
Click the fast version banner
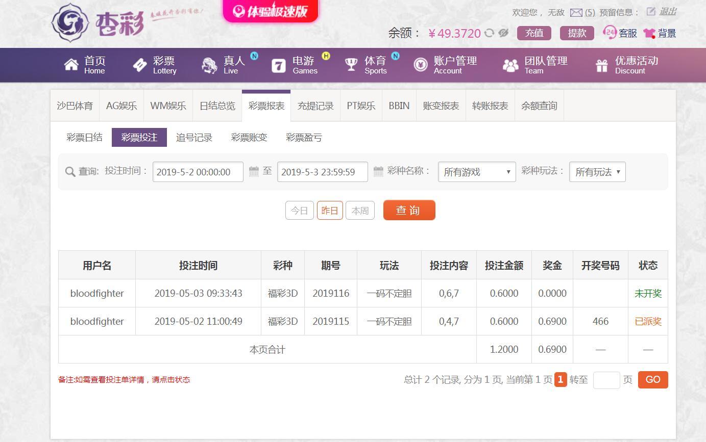[x=271, y=11]
